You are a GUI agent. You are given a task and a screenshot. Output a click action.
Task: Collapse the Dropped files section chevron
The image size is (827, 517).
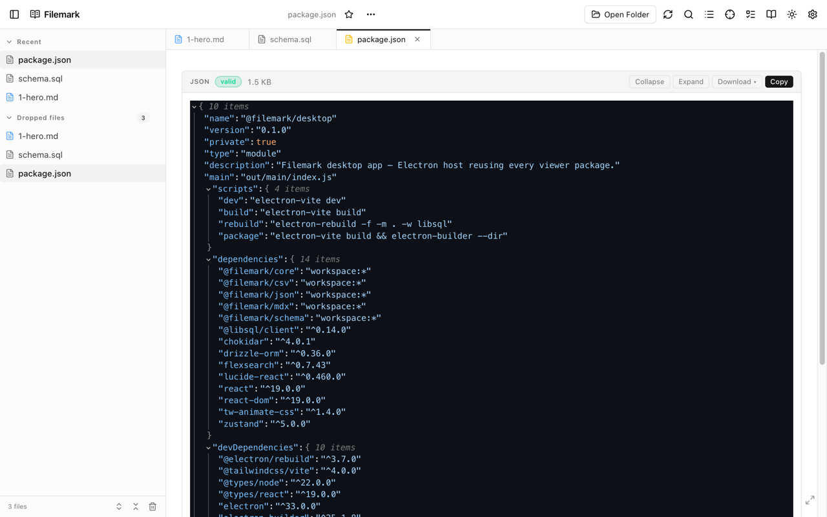9,118
